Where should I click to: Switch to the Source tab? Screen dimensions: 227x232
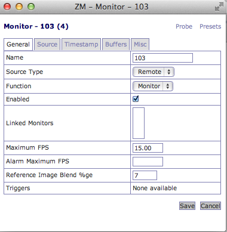click(x=47, y=44)
